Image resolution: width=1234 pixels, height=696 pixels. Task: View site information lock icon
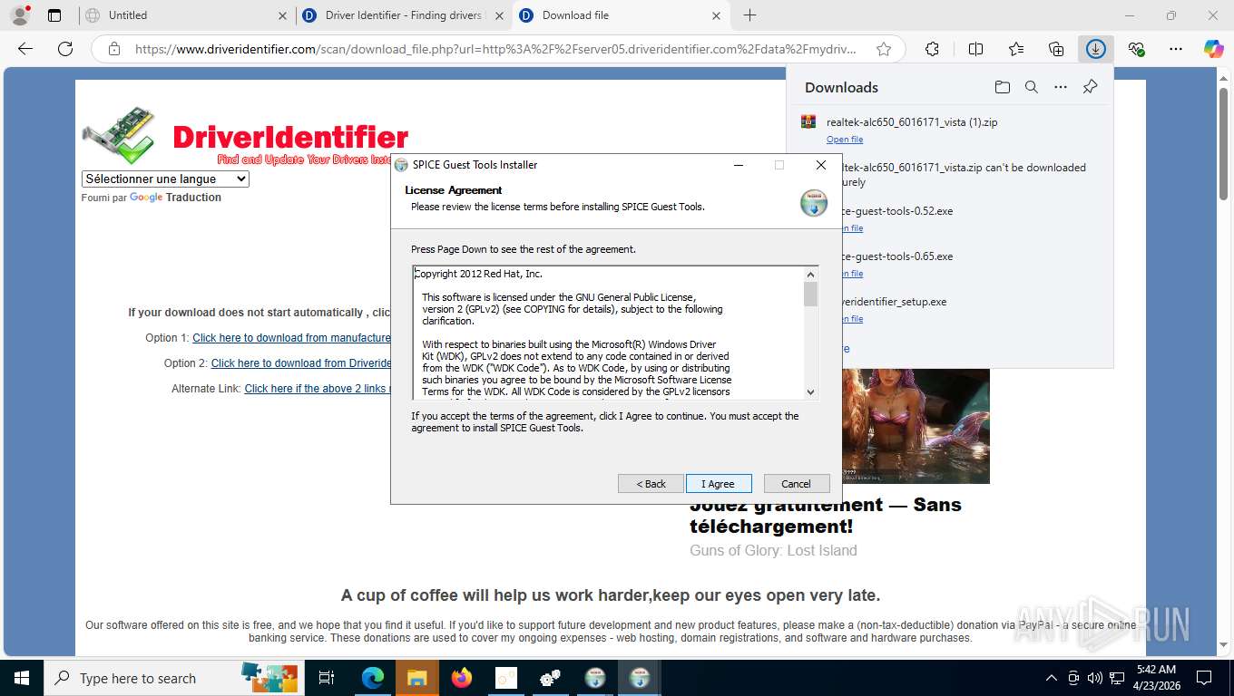tap(114, 49)
